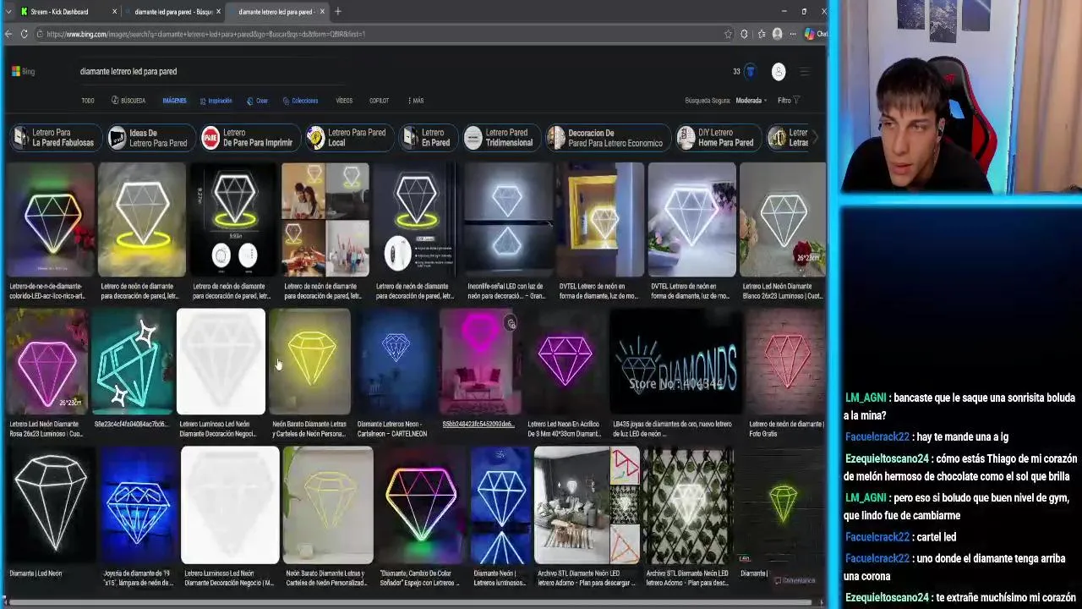This screenshot has height=609, width=1082.
Task: Open the yellow neon diamond Neón Barato thumbnail
Action: [x=309, y=361]
